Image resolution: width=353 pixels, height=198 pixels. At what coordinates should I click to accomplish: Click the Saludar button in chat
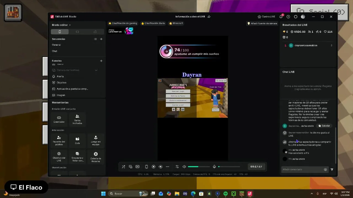324,126
